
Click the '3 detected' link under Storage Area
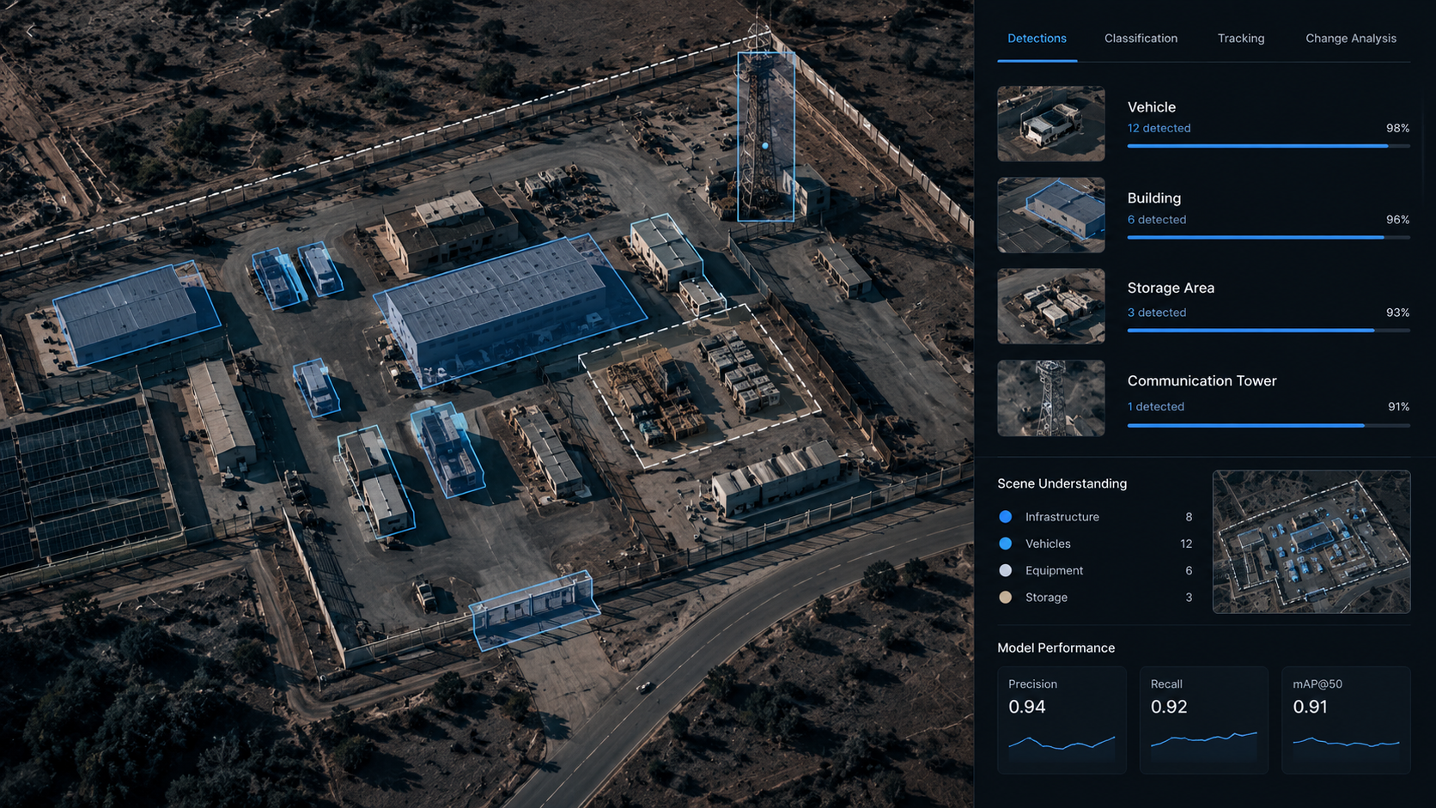[1157, 313]
